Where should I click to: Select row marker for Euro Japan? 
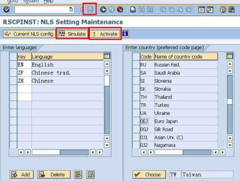[x=136, y=121]
